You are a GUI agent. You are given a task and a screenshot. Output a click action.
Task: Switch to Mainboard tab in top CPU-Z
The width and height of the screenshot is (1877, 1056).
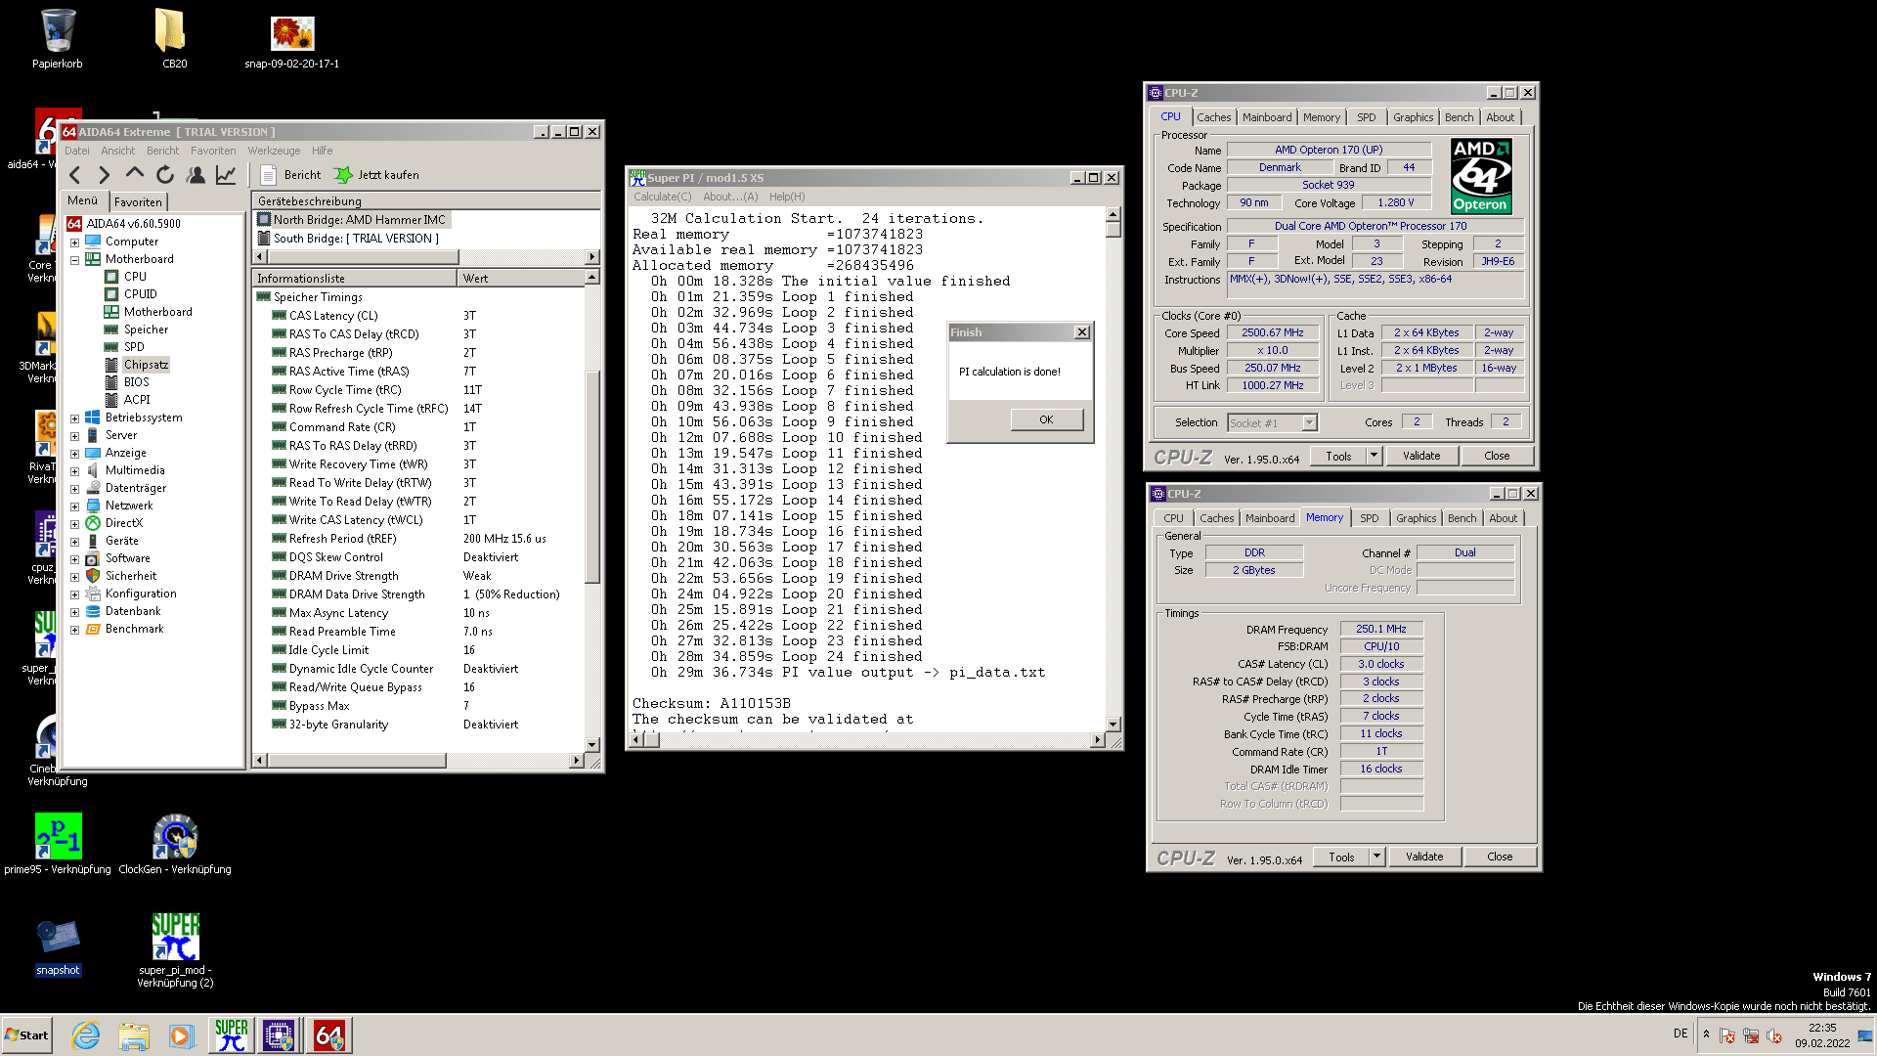[1267, 117]
